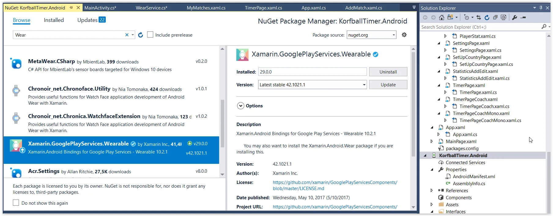The height and width of the screenshot is (216, 553).
Task: Click Preview Selected Items icon beside wrench
Action: (x=523, y=17)
